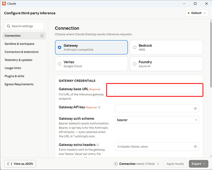
Task: Close the Claude window
Action: pyautogui.click(x=207, y=3)
